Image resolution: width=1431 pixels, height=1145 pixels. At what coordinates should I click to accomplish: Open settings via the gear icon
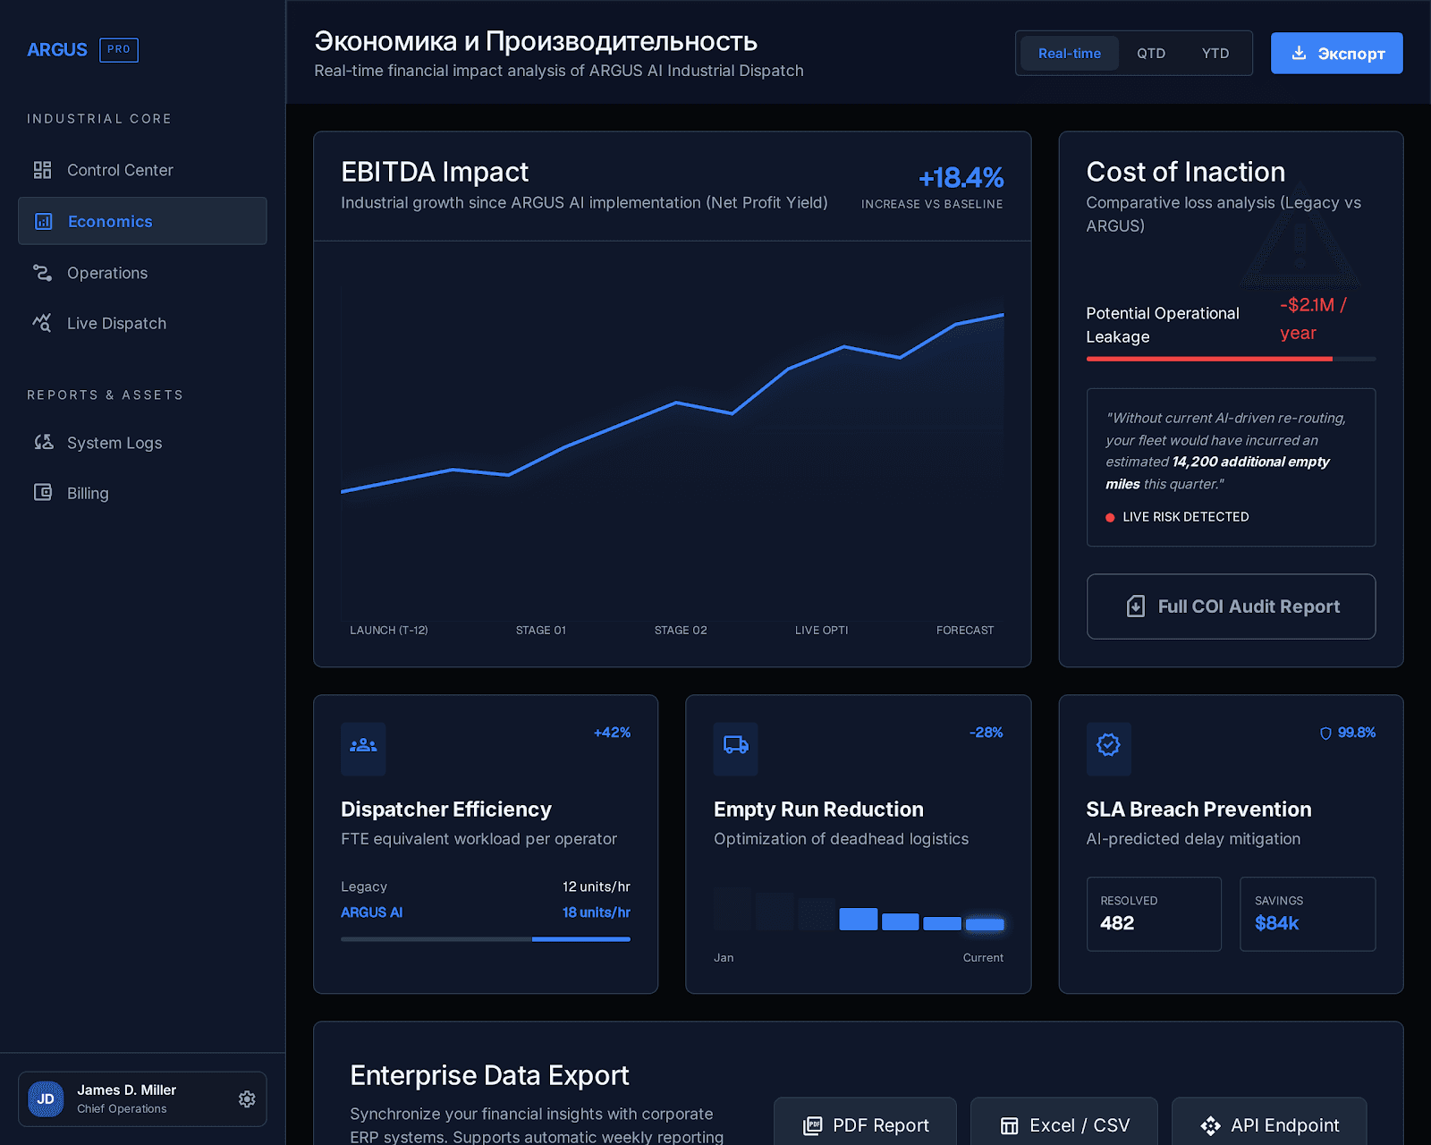pos(247,1098)
